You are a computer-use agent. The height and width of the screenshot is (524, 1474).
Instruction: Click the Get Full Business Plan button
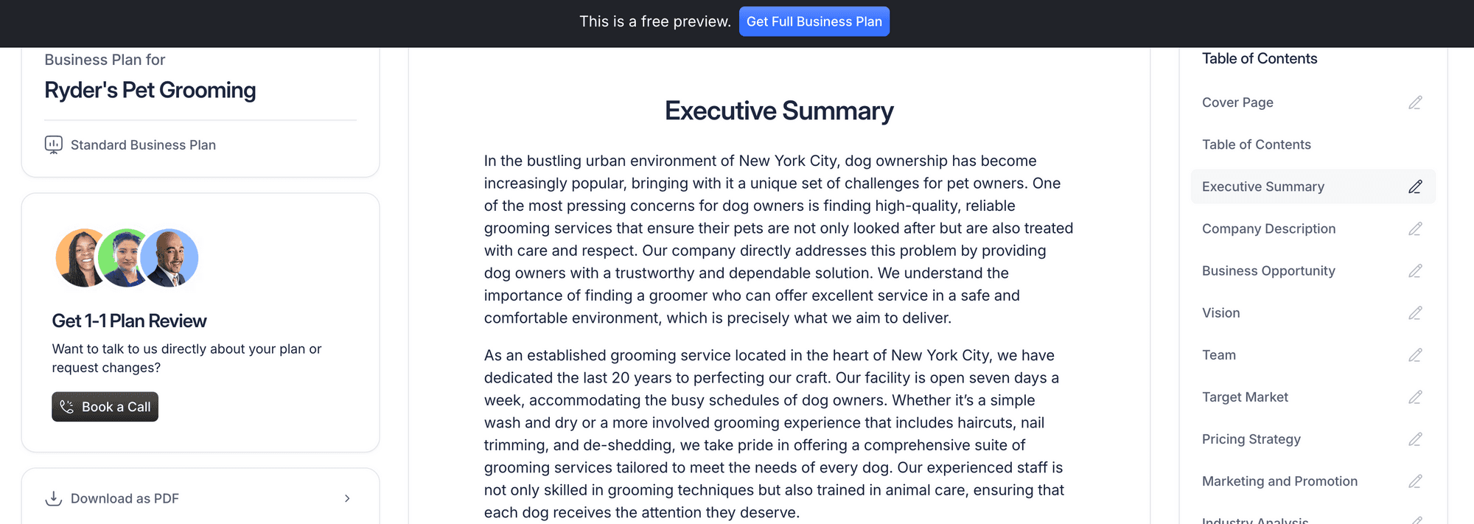(x=814, y=21)
